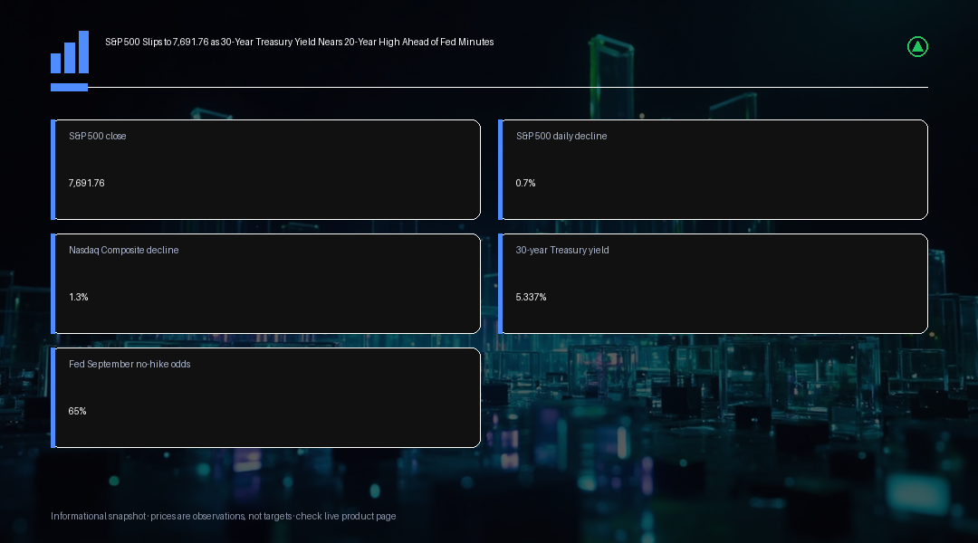The height and width of the screenshot is (543, 978).
Task: Open the 30-year Treasury yield card
Action: click(713, 283)
